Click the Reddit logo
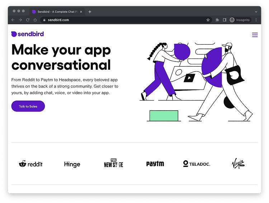269x203 pixels. click(x=31, y=164)
